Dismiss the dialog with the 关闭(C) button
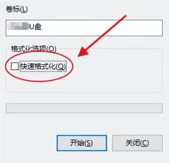The image size is (169, 163). tap(137, 143)
